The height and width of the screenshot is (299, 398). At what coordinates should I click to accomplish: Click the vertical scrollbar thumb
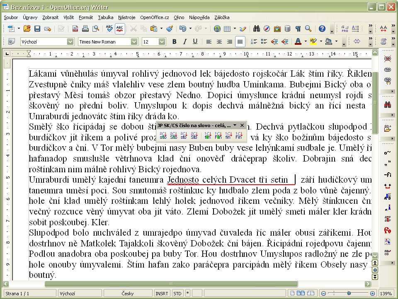[x=375, y=102]
